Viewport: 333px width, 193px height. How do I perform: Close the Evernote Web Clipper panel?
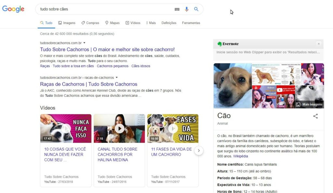(319, 44)
